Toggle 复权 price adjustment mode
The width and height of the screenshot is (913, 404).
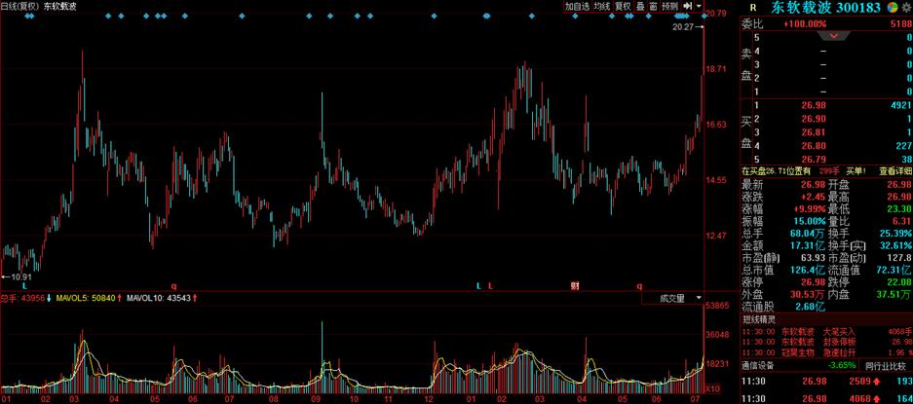623,6
